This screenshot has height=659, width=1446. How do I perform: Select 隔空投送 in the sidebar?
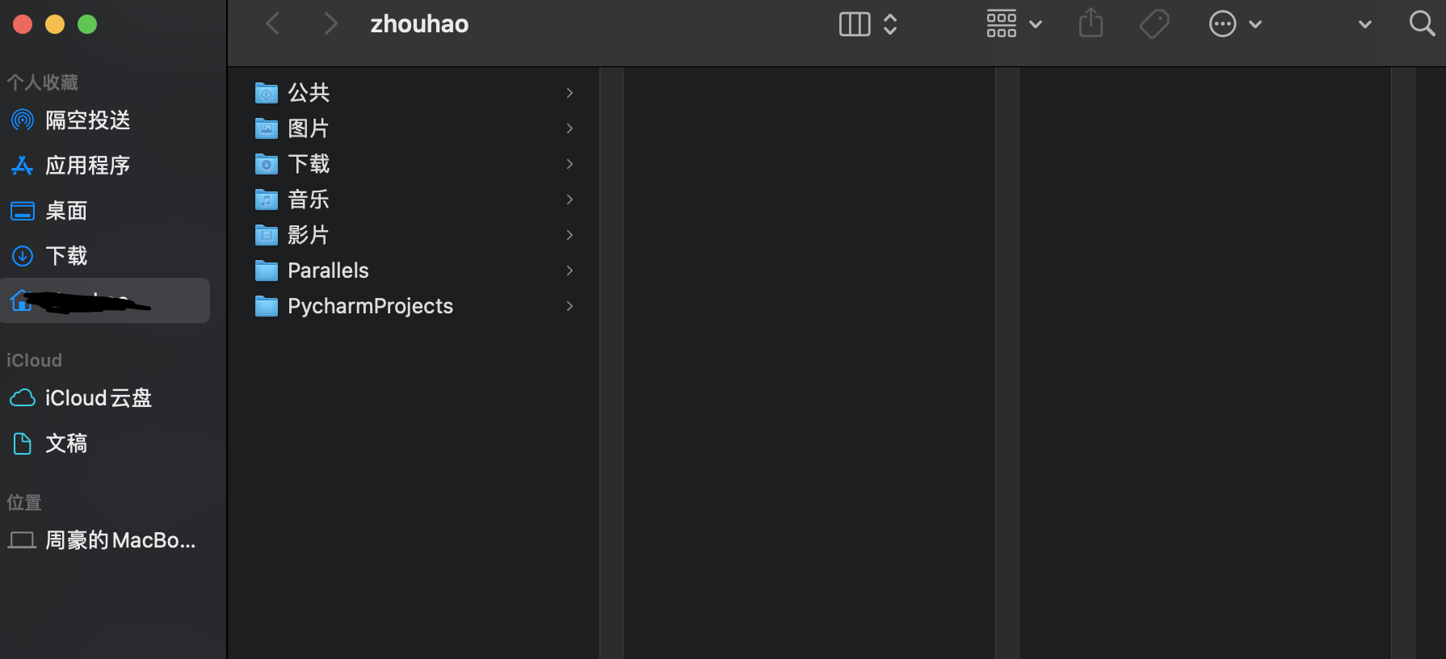[87, 120]
